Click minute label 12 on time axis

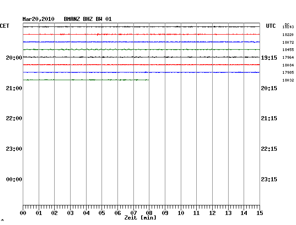coord(212,213)
